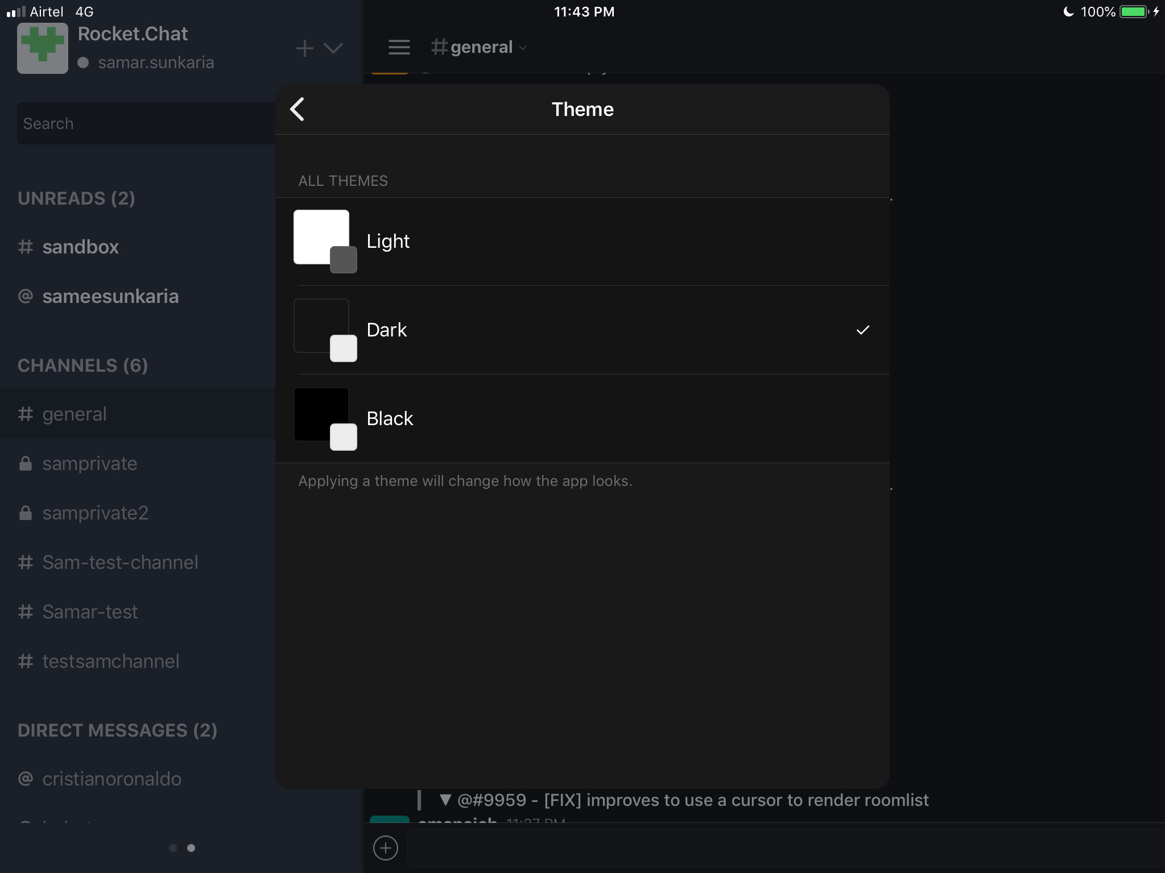The height and width of the screenshot is (873, 1165).
Task: Open the hamburger menu beside #general
Action: point(399,47)
